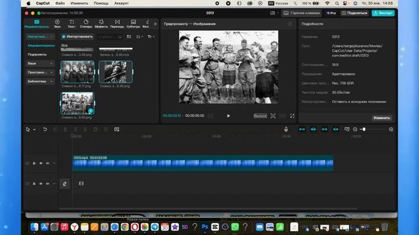Play the preview video
This screenshot has width=419, height=235.
pyautogui.click(x=228, y=116)
